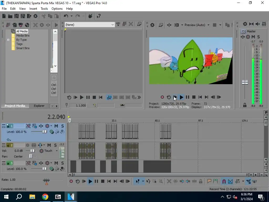
Task: Select Zoom Edit magnifier tool
Action: [x=161, y=181]
